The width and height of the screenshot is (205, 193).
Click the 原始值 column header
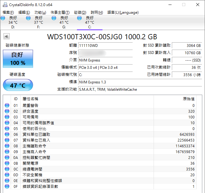(175, 99)
